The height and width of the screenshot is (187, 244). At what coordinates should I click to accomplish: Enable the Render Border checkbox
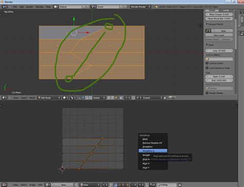point(207,93)
